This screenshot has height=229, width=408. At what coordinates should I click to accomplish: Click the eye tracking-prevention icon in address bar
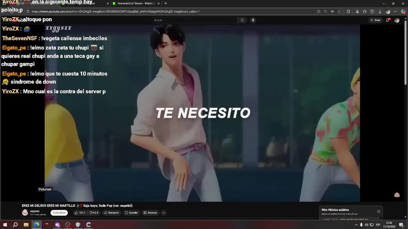pos(332,11)
